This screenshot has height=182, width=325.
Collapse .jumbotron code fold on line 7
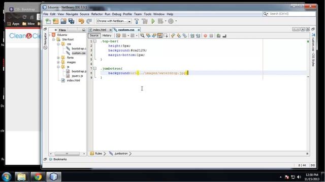coord(95,68)
